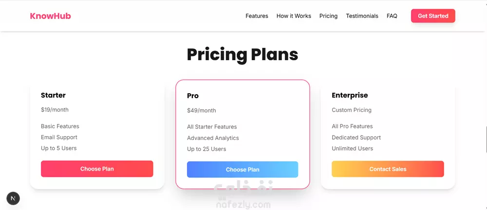
Task: Click the Pricing Plans heading
Action: pos(242,54)
